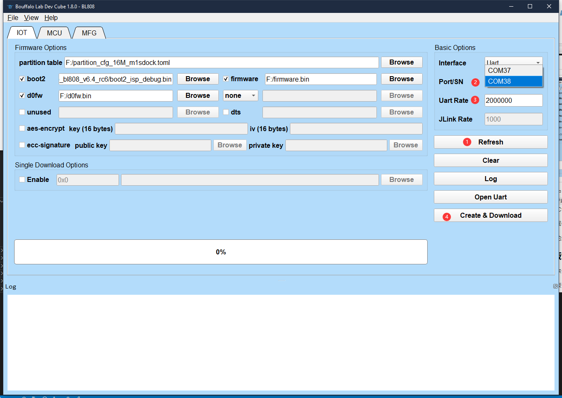
Task: Open the View menu
Action: click(31, 17)
